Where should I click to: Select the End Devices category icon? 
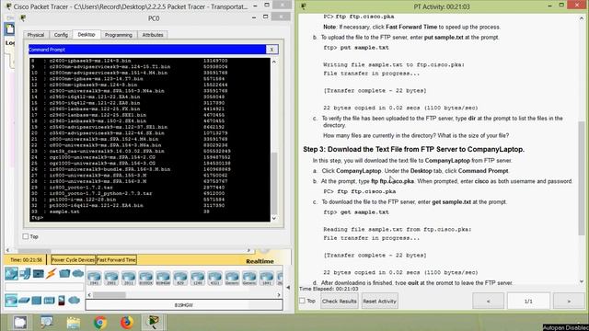[x=25, y=274]
